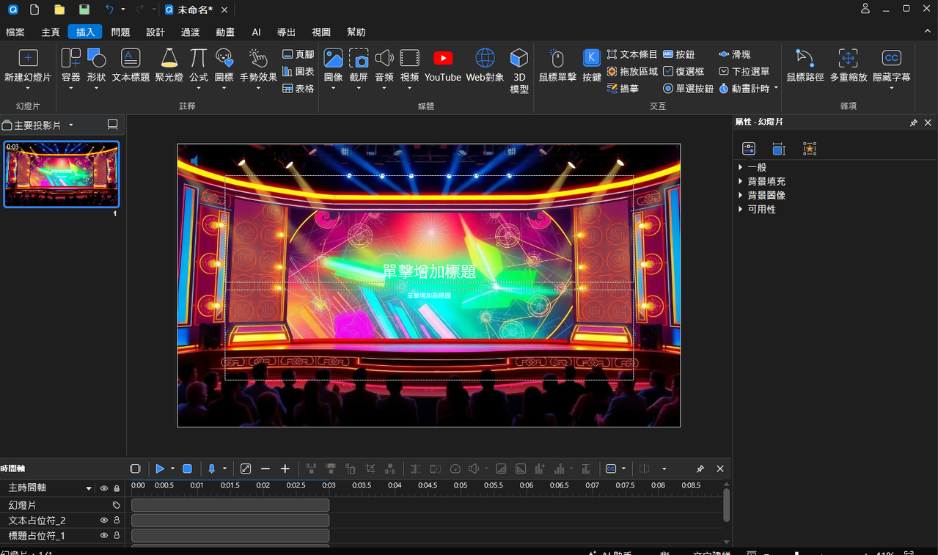Insert a 公式 equation
Viewport: 938px width, 555px height.
pos(198,70)
